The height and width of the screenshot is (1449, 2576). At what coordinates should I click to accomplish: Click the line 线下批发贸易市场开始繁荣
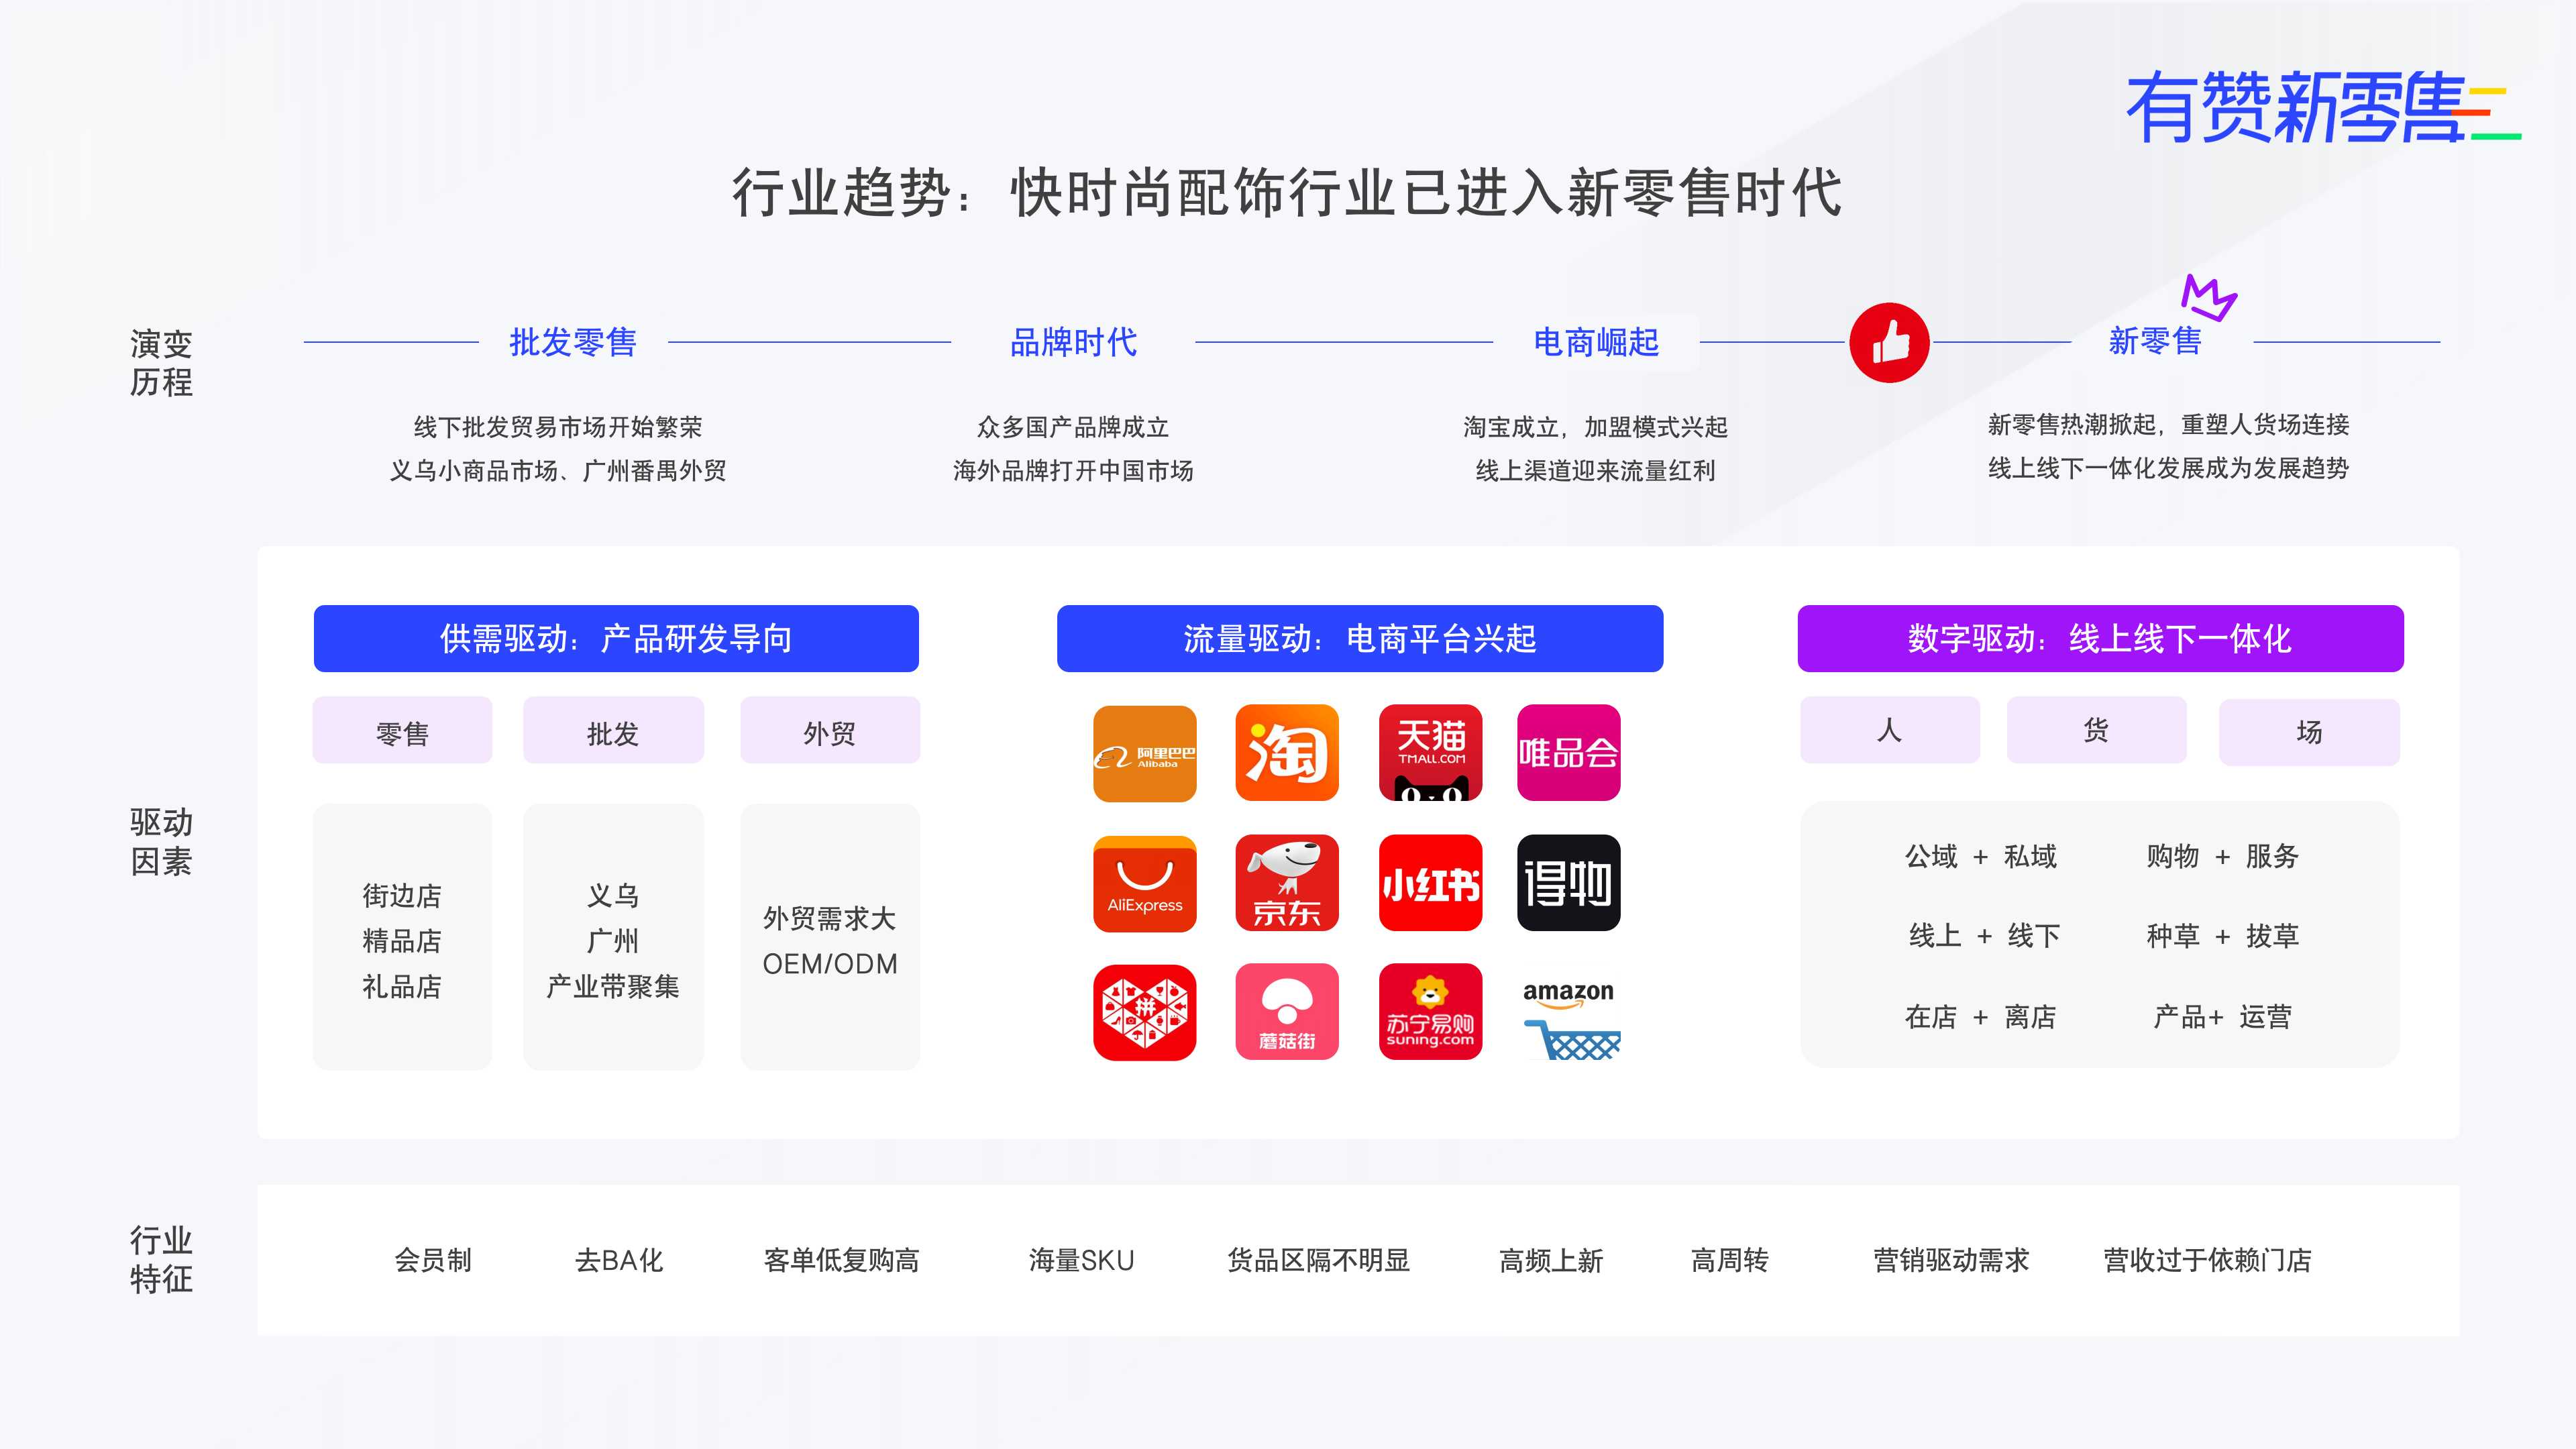coord(558,427)
